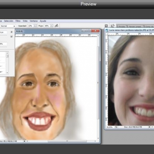Click brush list scroll up arrow
This screenshot has width=154, height=154.
point(7,53)
